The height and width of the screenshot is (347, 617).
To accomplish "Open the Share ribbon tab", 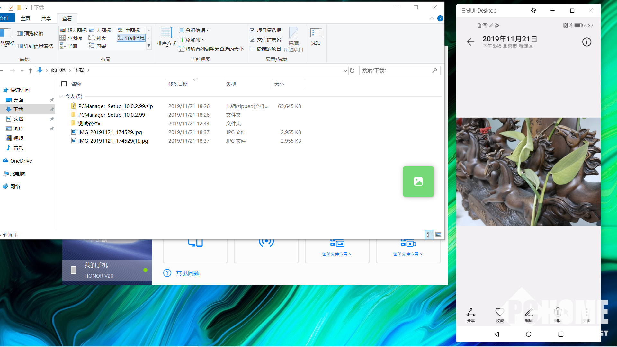I will (46, 18).
